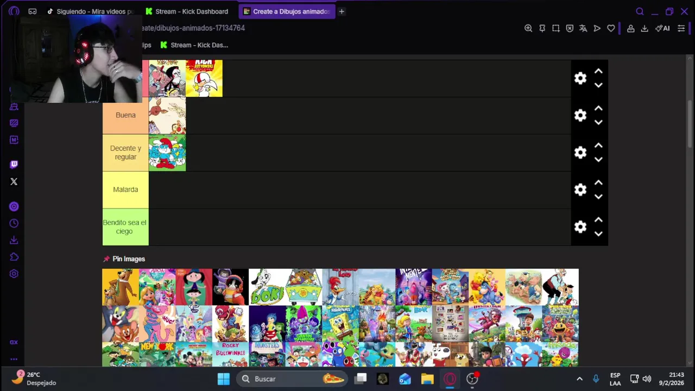Open sidebar settings gear icon

pos(14,274)
